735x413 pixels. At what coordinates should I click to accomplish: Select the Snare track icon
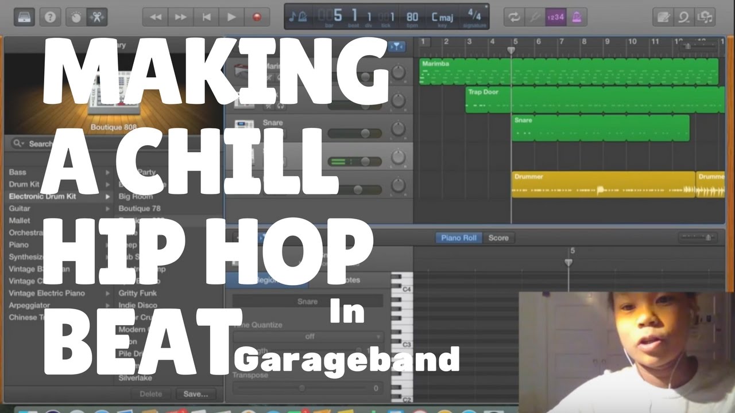[x=245, y=127]
